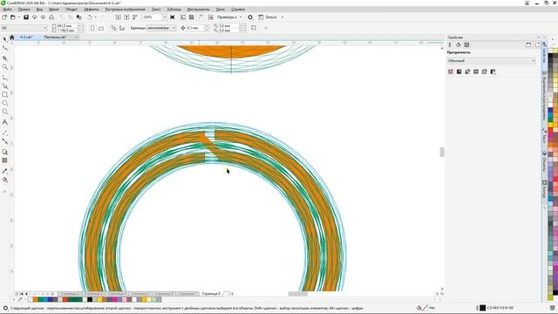The image size is (558, 314).
Task: Open the Object menu
Action: (71, 10)
